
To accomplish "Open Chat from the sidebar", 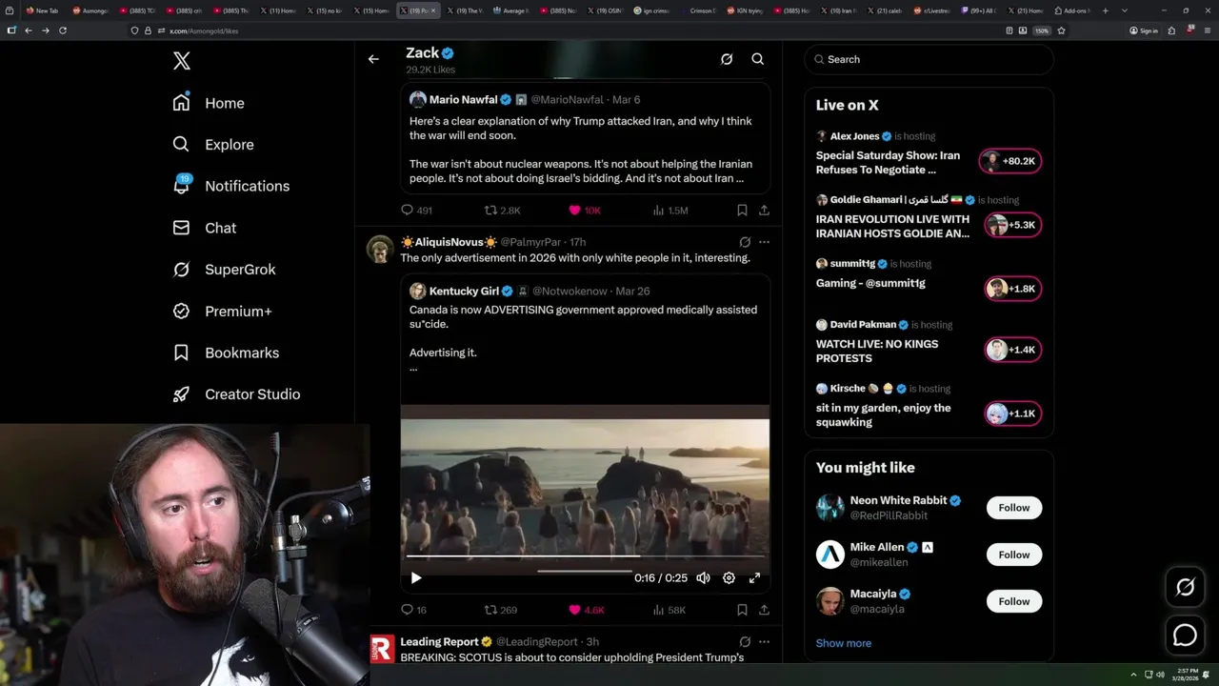I will [205, 228].
